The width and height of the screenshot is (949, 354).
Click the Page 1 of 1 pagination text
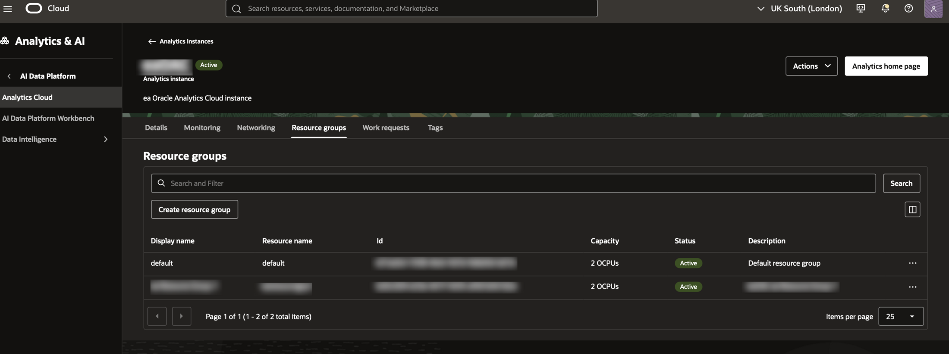click(x=258, y=317)
